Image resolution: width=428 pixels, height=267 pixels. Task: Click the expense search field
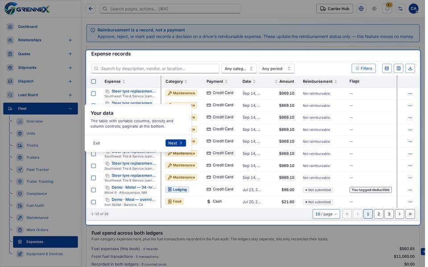155,69
